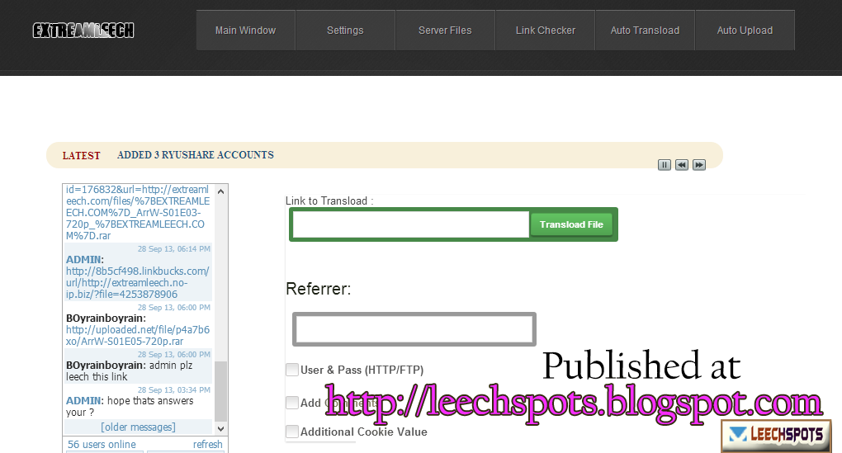Go to Auto Transload tab
Viewport: 842px width, 453px height.
[645, 31]
